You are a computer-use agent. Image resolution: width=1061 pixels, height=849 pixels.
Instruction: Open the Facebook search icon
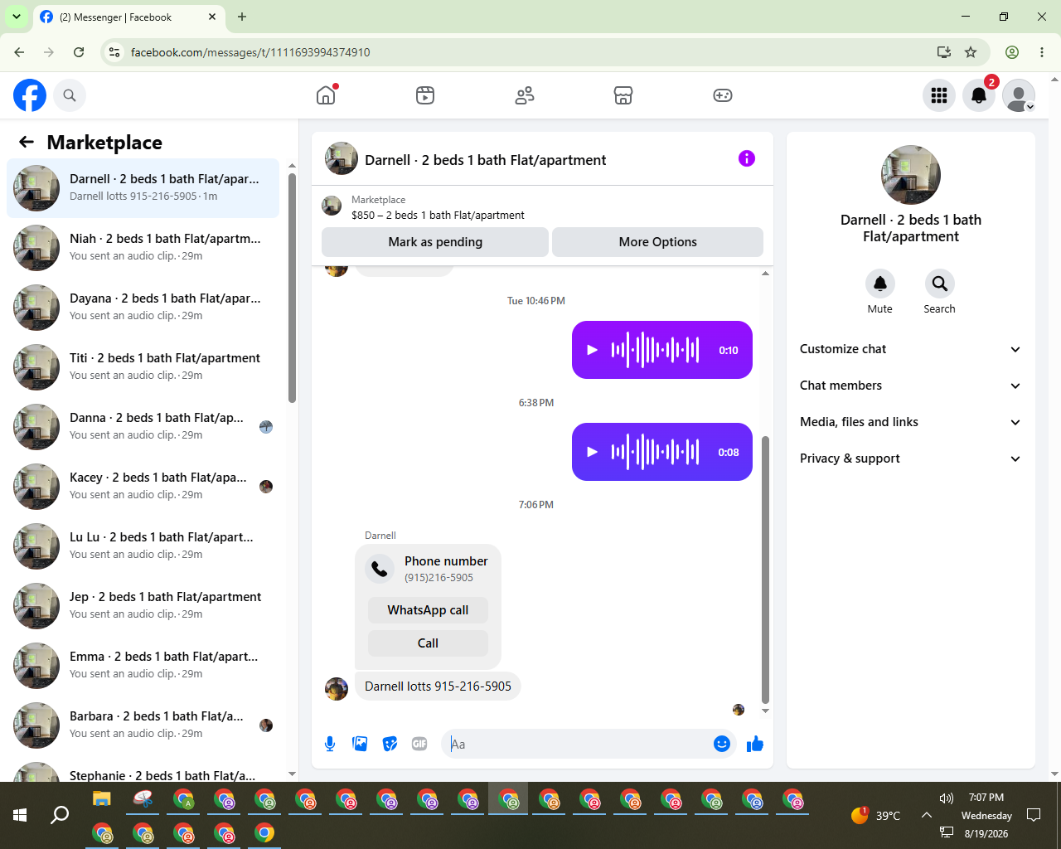(70, 95)
